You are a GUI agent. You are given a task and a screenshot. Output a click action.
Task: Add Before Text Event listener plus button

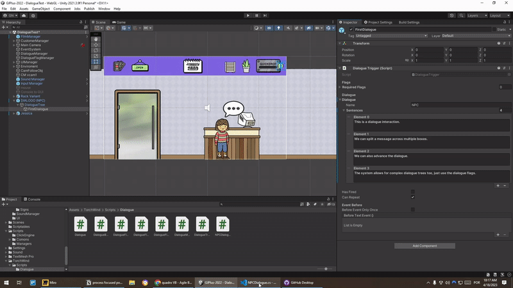pos(498,235)
